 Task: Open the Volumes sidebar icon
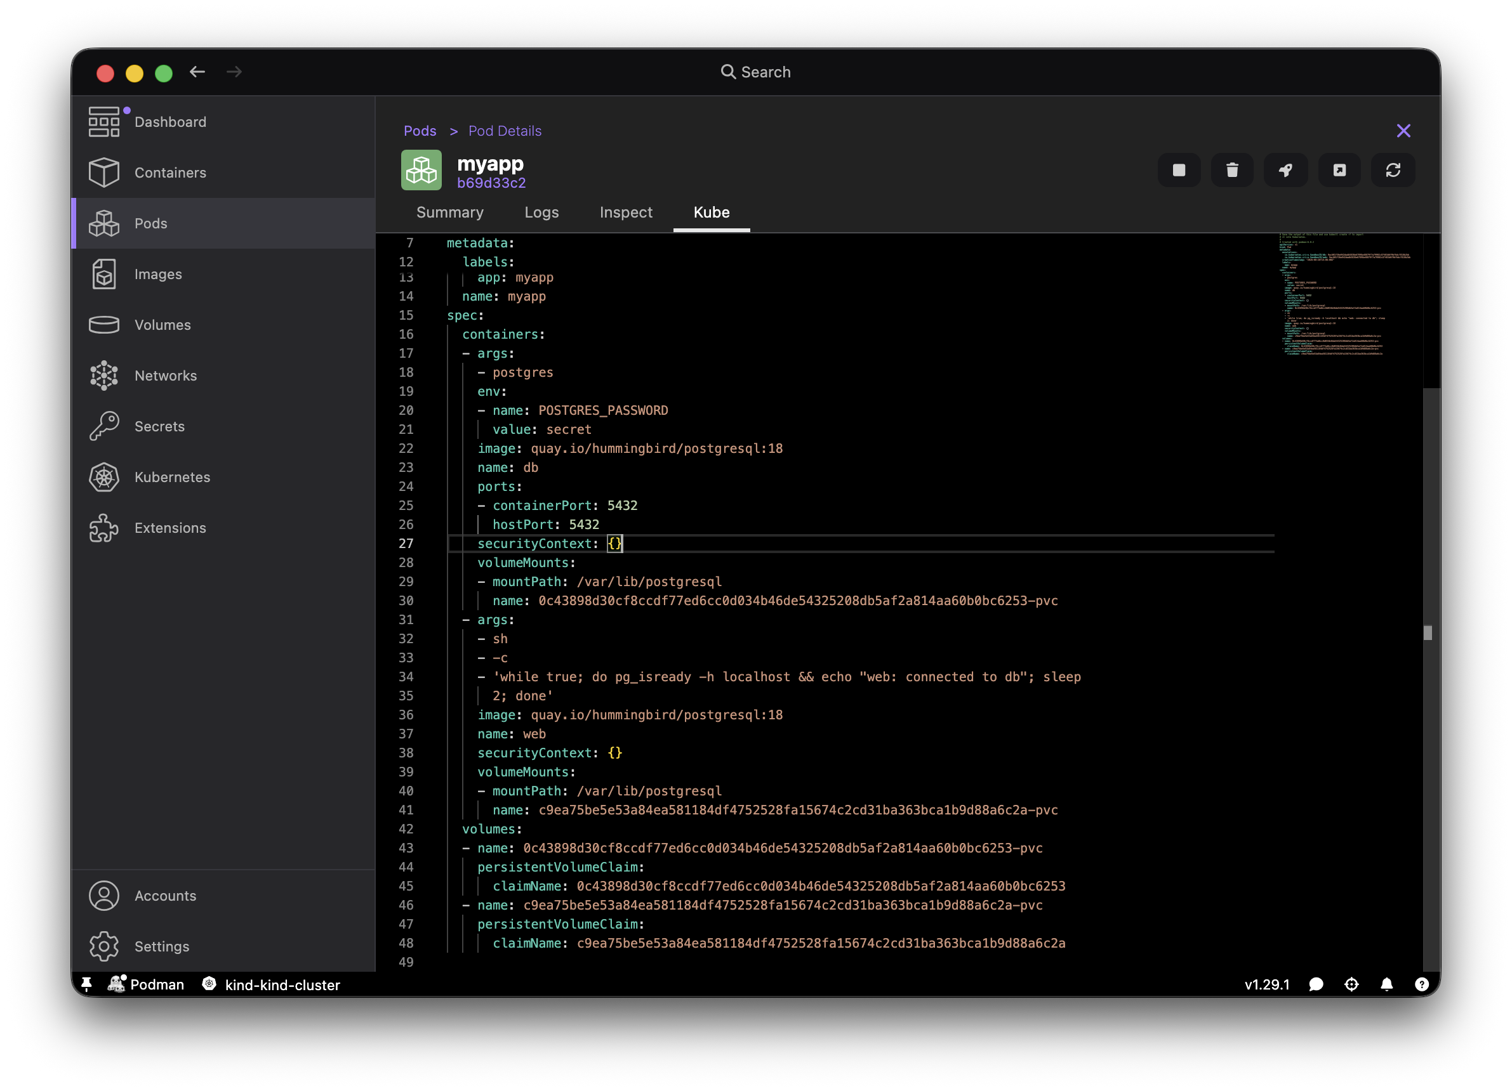[104, 324]
